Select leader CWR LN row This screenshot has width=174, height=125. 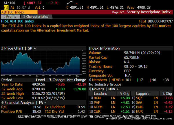[x=109, y=111]
